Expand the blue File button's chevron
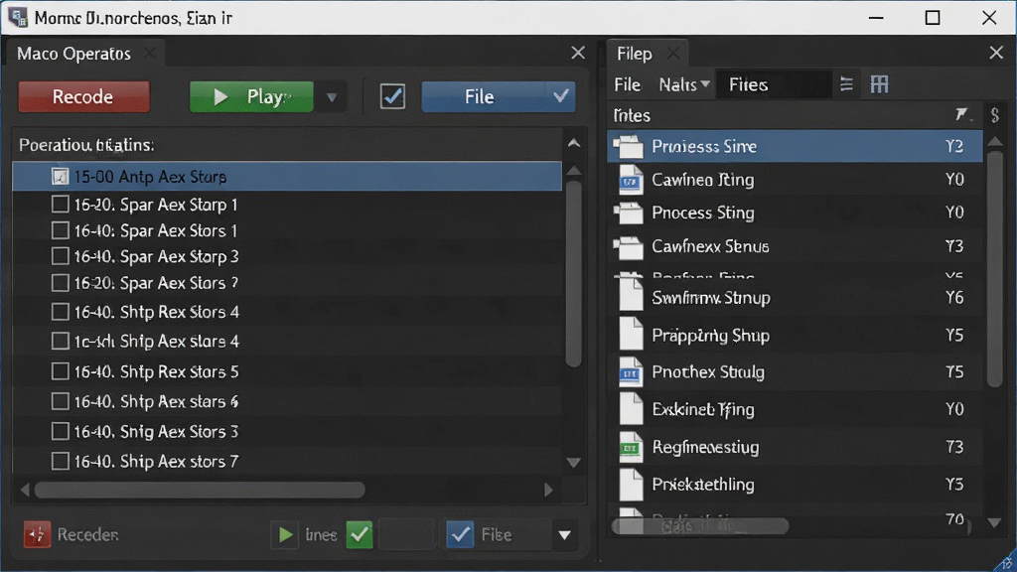The height and width of the screenshot is (572, 1017). [560, 96]
